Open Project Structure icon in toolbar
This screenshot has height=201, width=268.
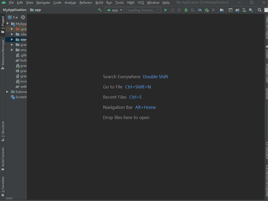pos(222,10)
